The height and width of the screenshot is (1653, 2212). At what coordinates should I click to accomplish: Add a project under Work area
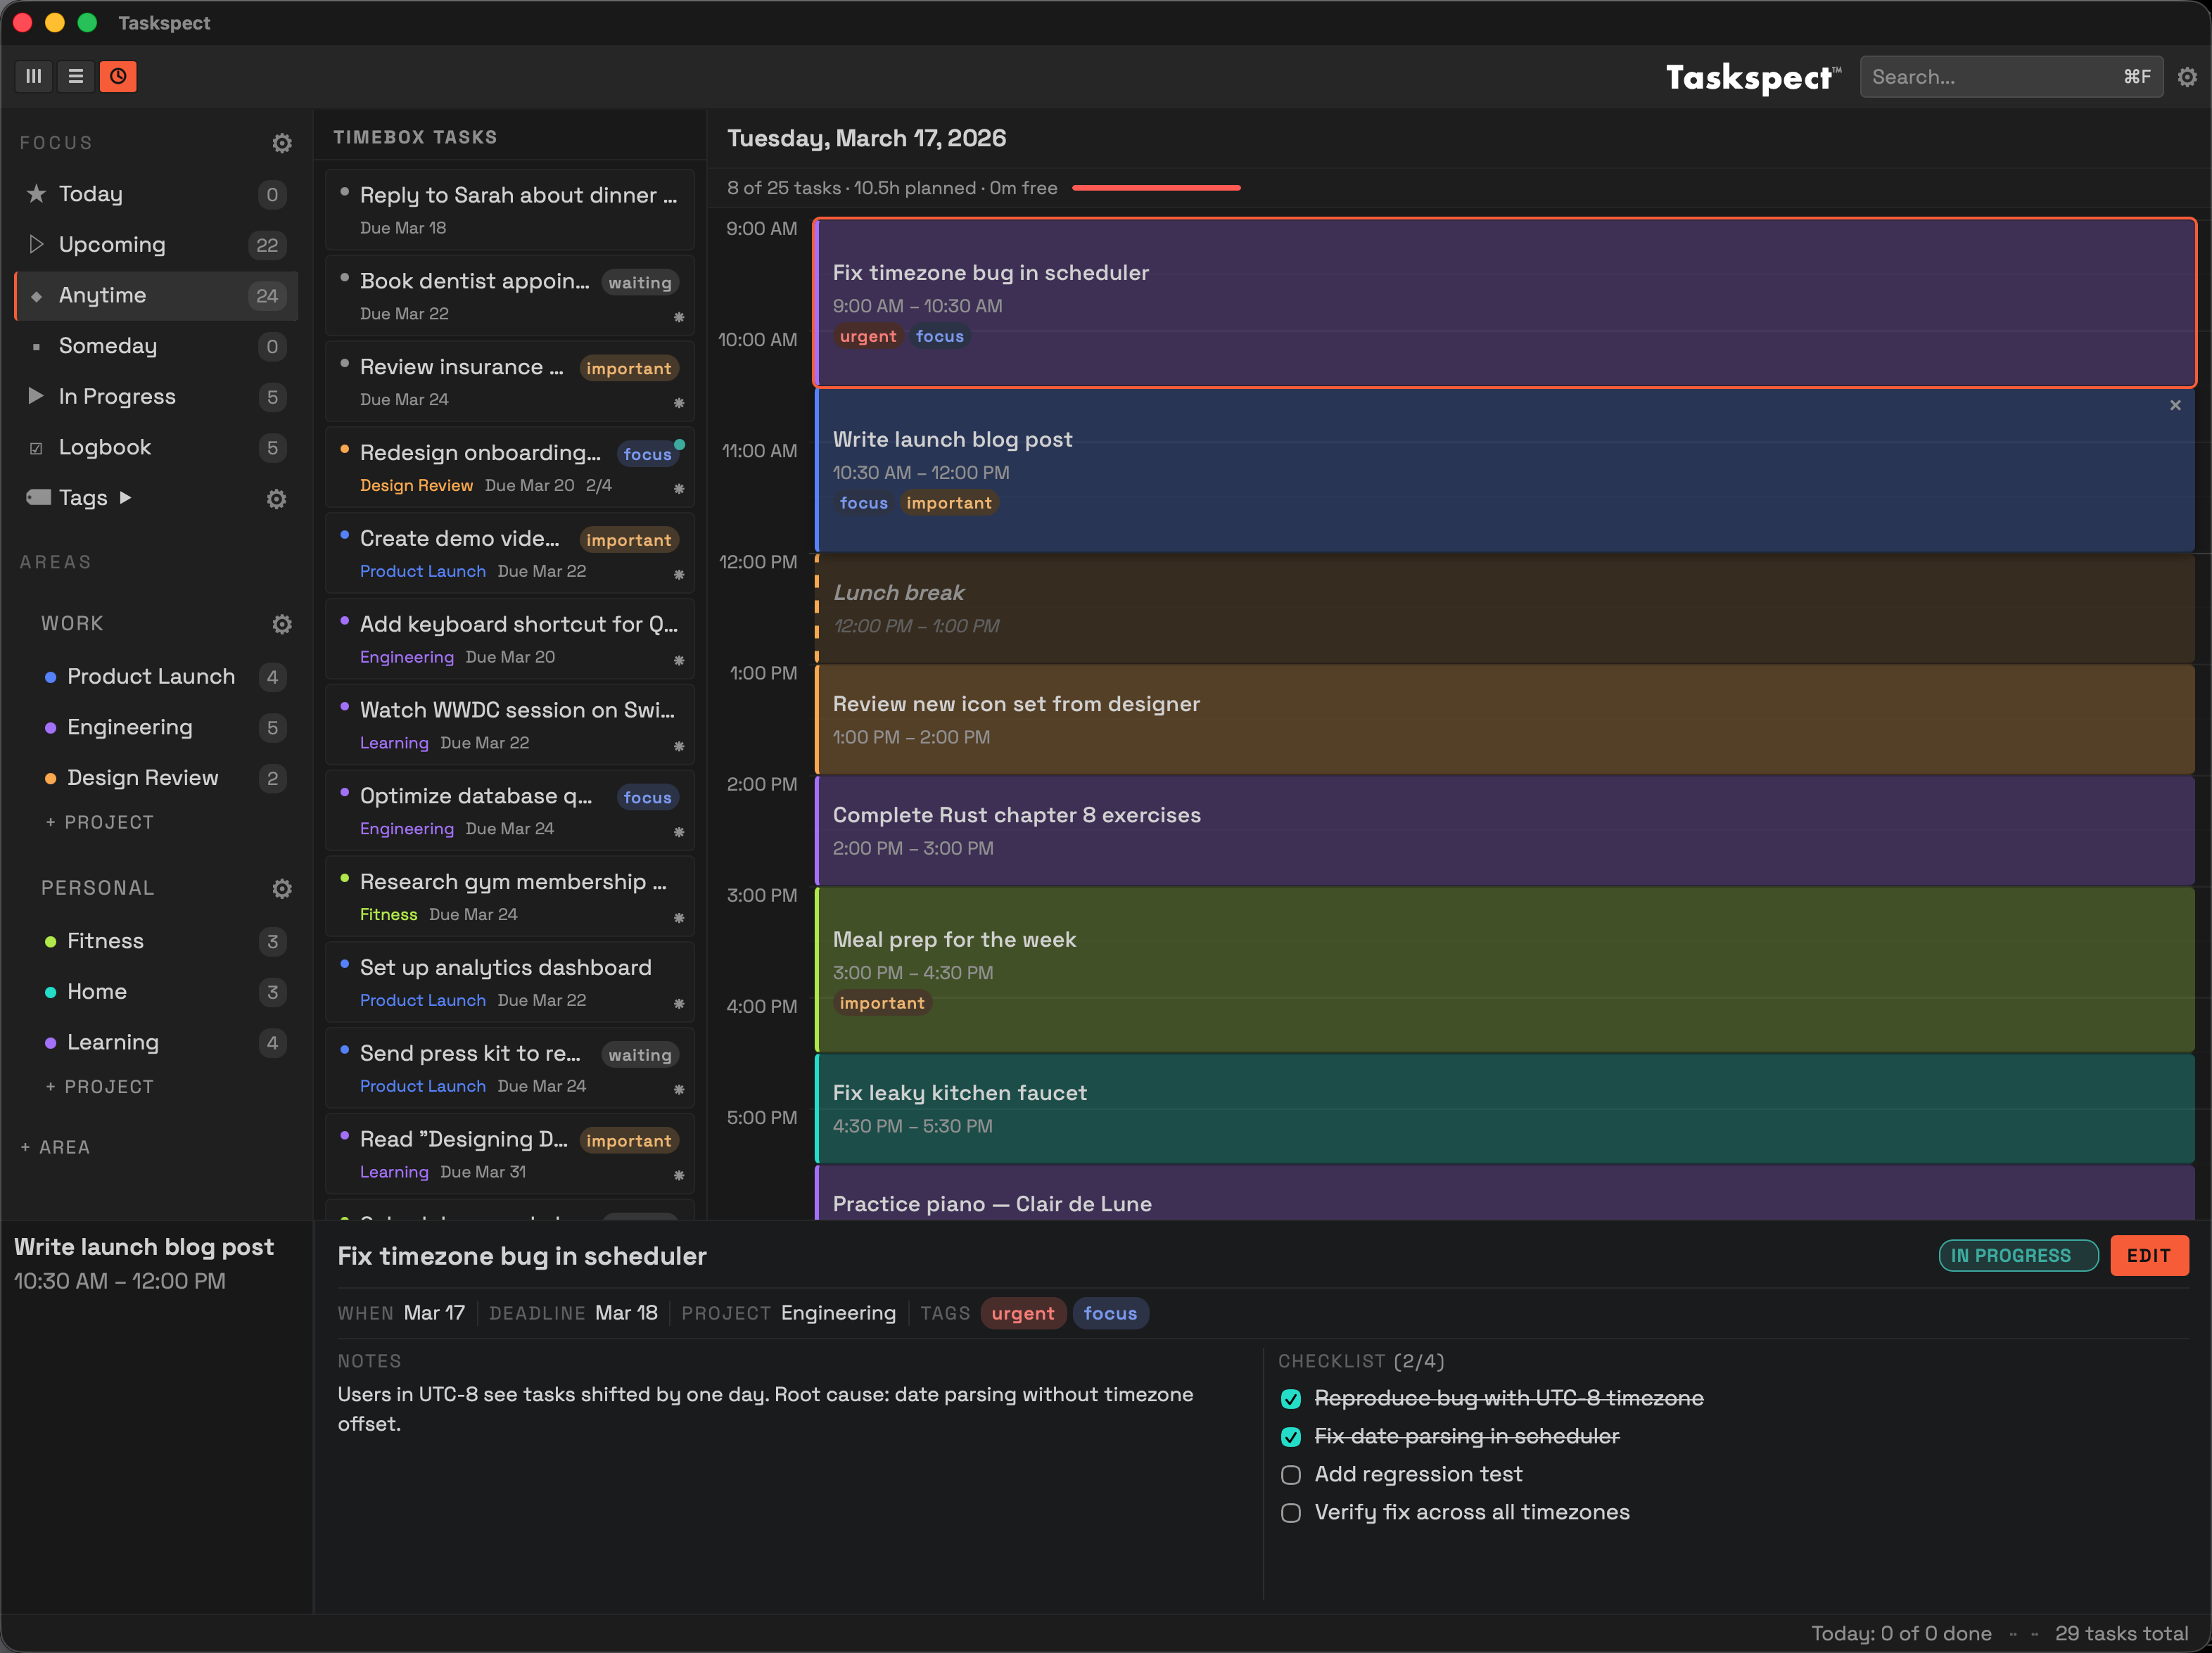coord(100,822)
